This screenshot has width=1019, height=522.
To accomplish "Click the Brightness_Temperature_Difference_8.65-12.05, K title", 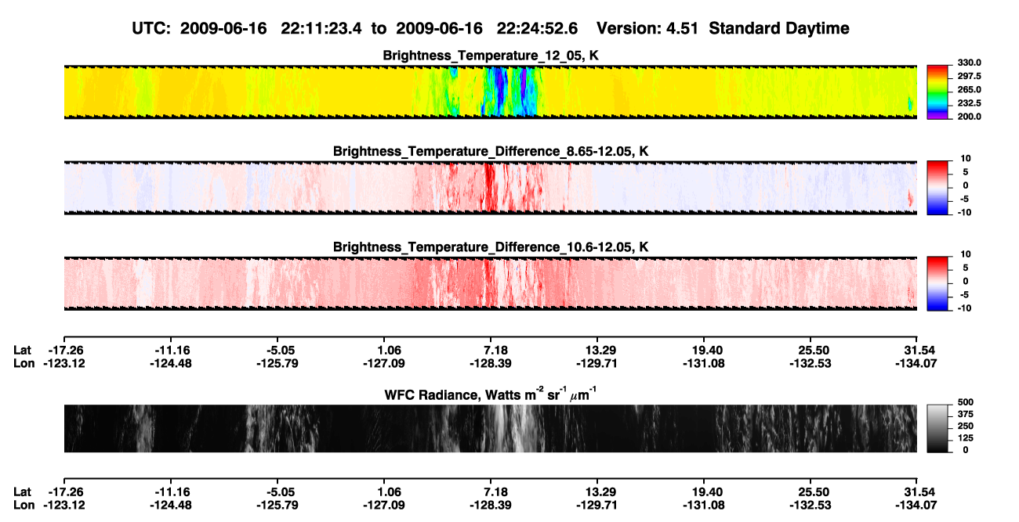I will [x=491, y=151].
